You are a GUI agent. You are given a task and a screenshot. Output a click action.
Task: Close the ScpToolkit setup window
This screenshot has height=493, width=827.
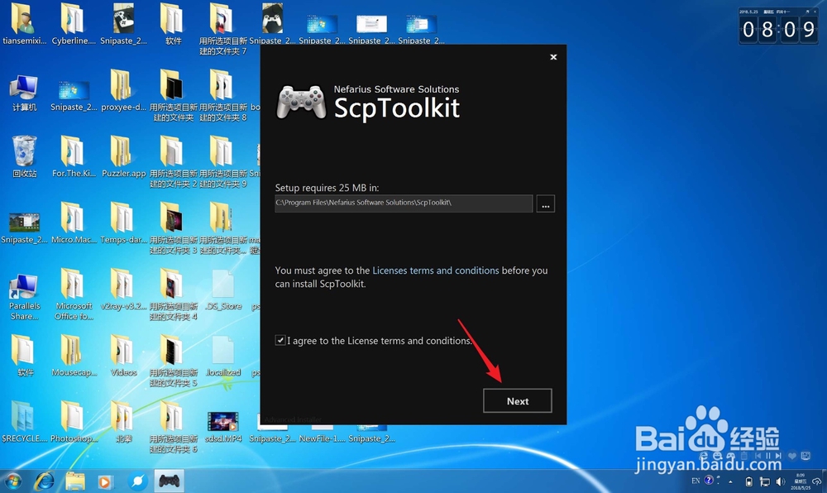pos(553,57)
